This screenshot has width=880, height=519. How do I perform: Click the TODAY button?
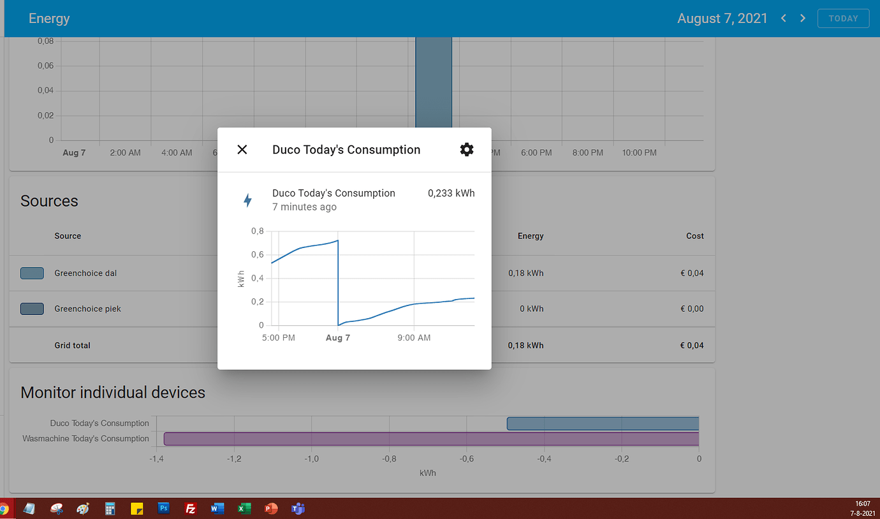[x=843, y=18]
